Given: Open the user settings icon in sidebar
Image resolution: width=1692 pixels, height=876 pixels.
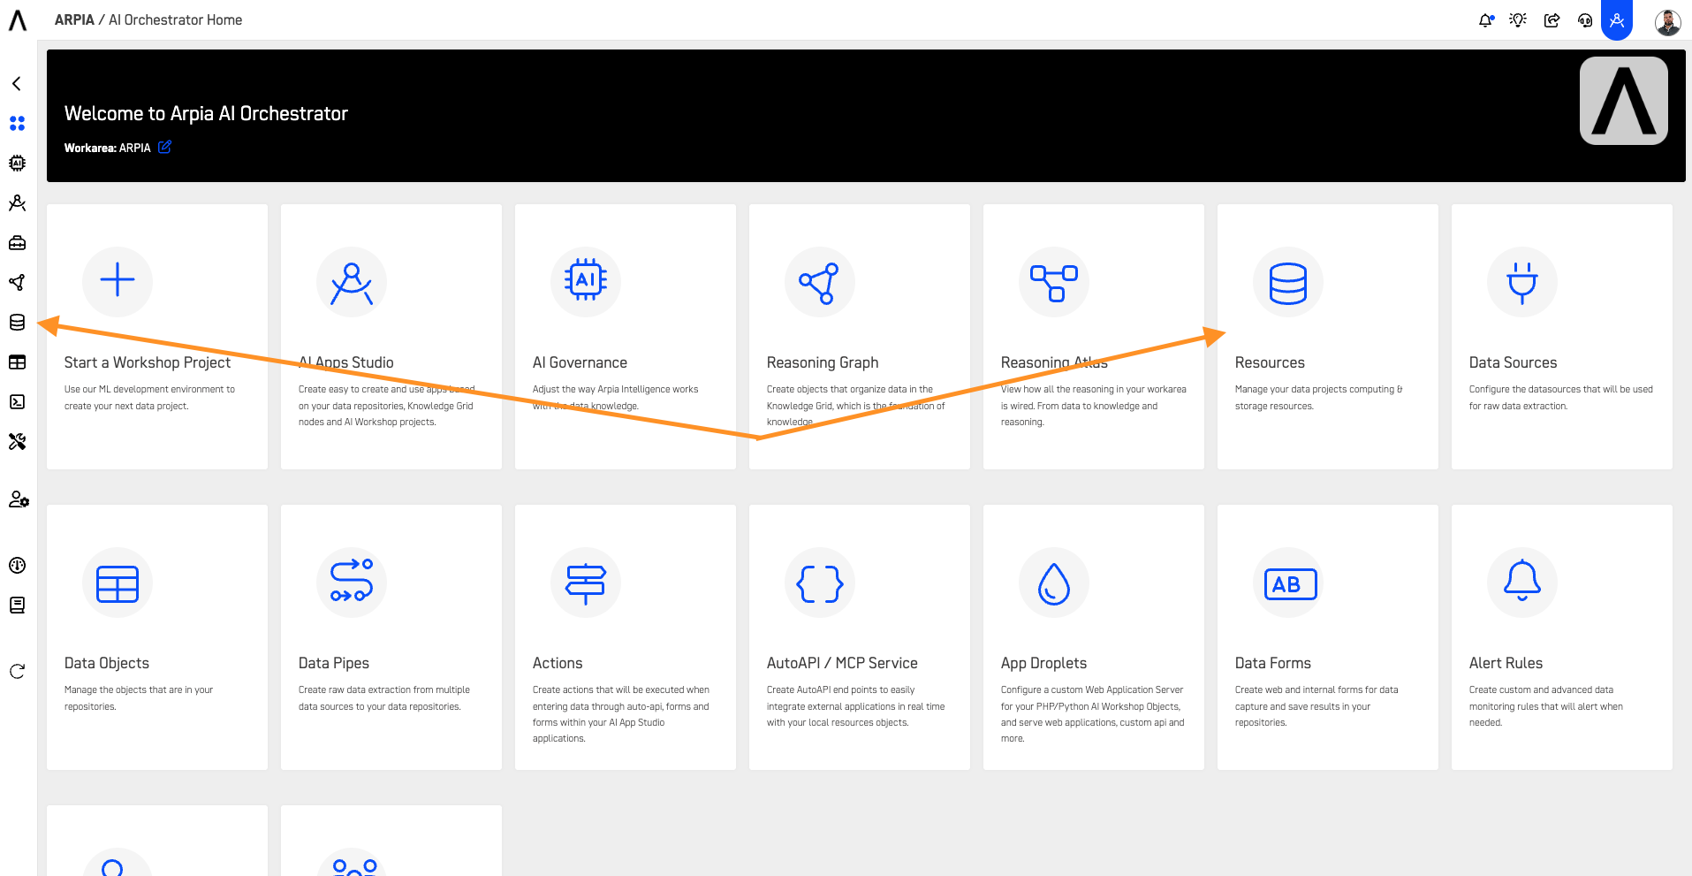Looking at the screenshot, I should click(x=19, y=499).
